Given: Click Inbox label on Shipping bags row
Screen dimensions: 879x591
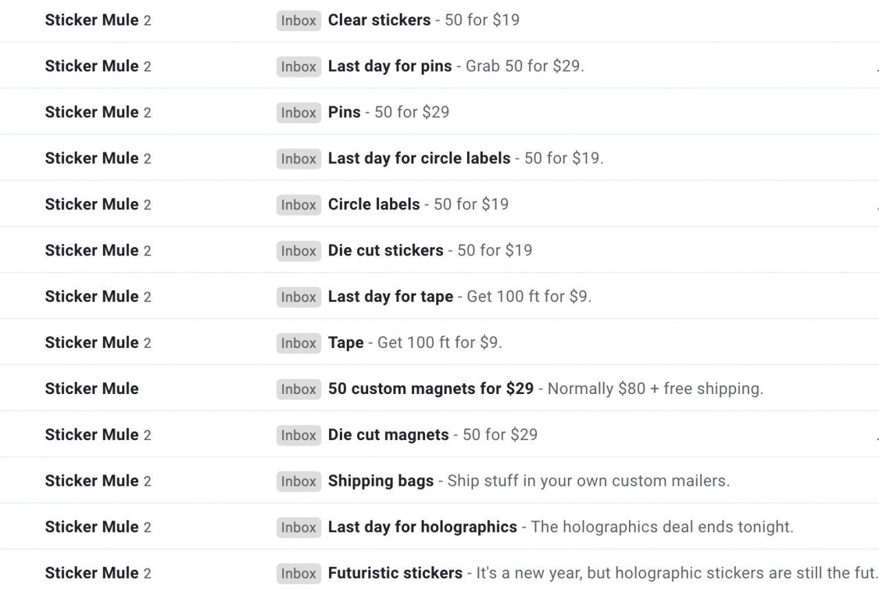Looking at the screenshot, I should [299, 481].
